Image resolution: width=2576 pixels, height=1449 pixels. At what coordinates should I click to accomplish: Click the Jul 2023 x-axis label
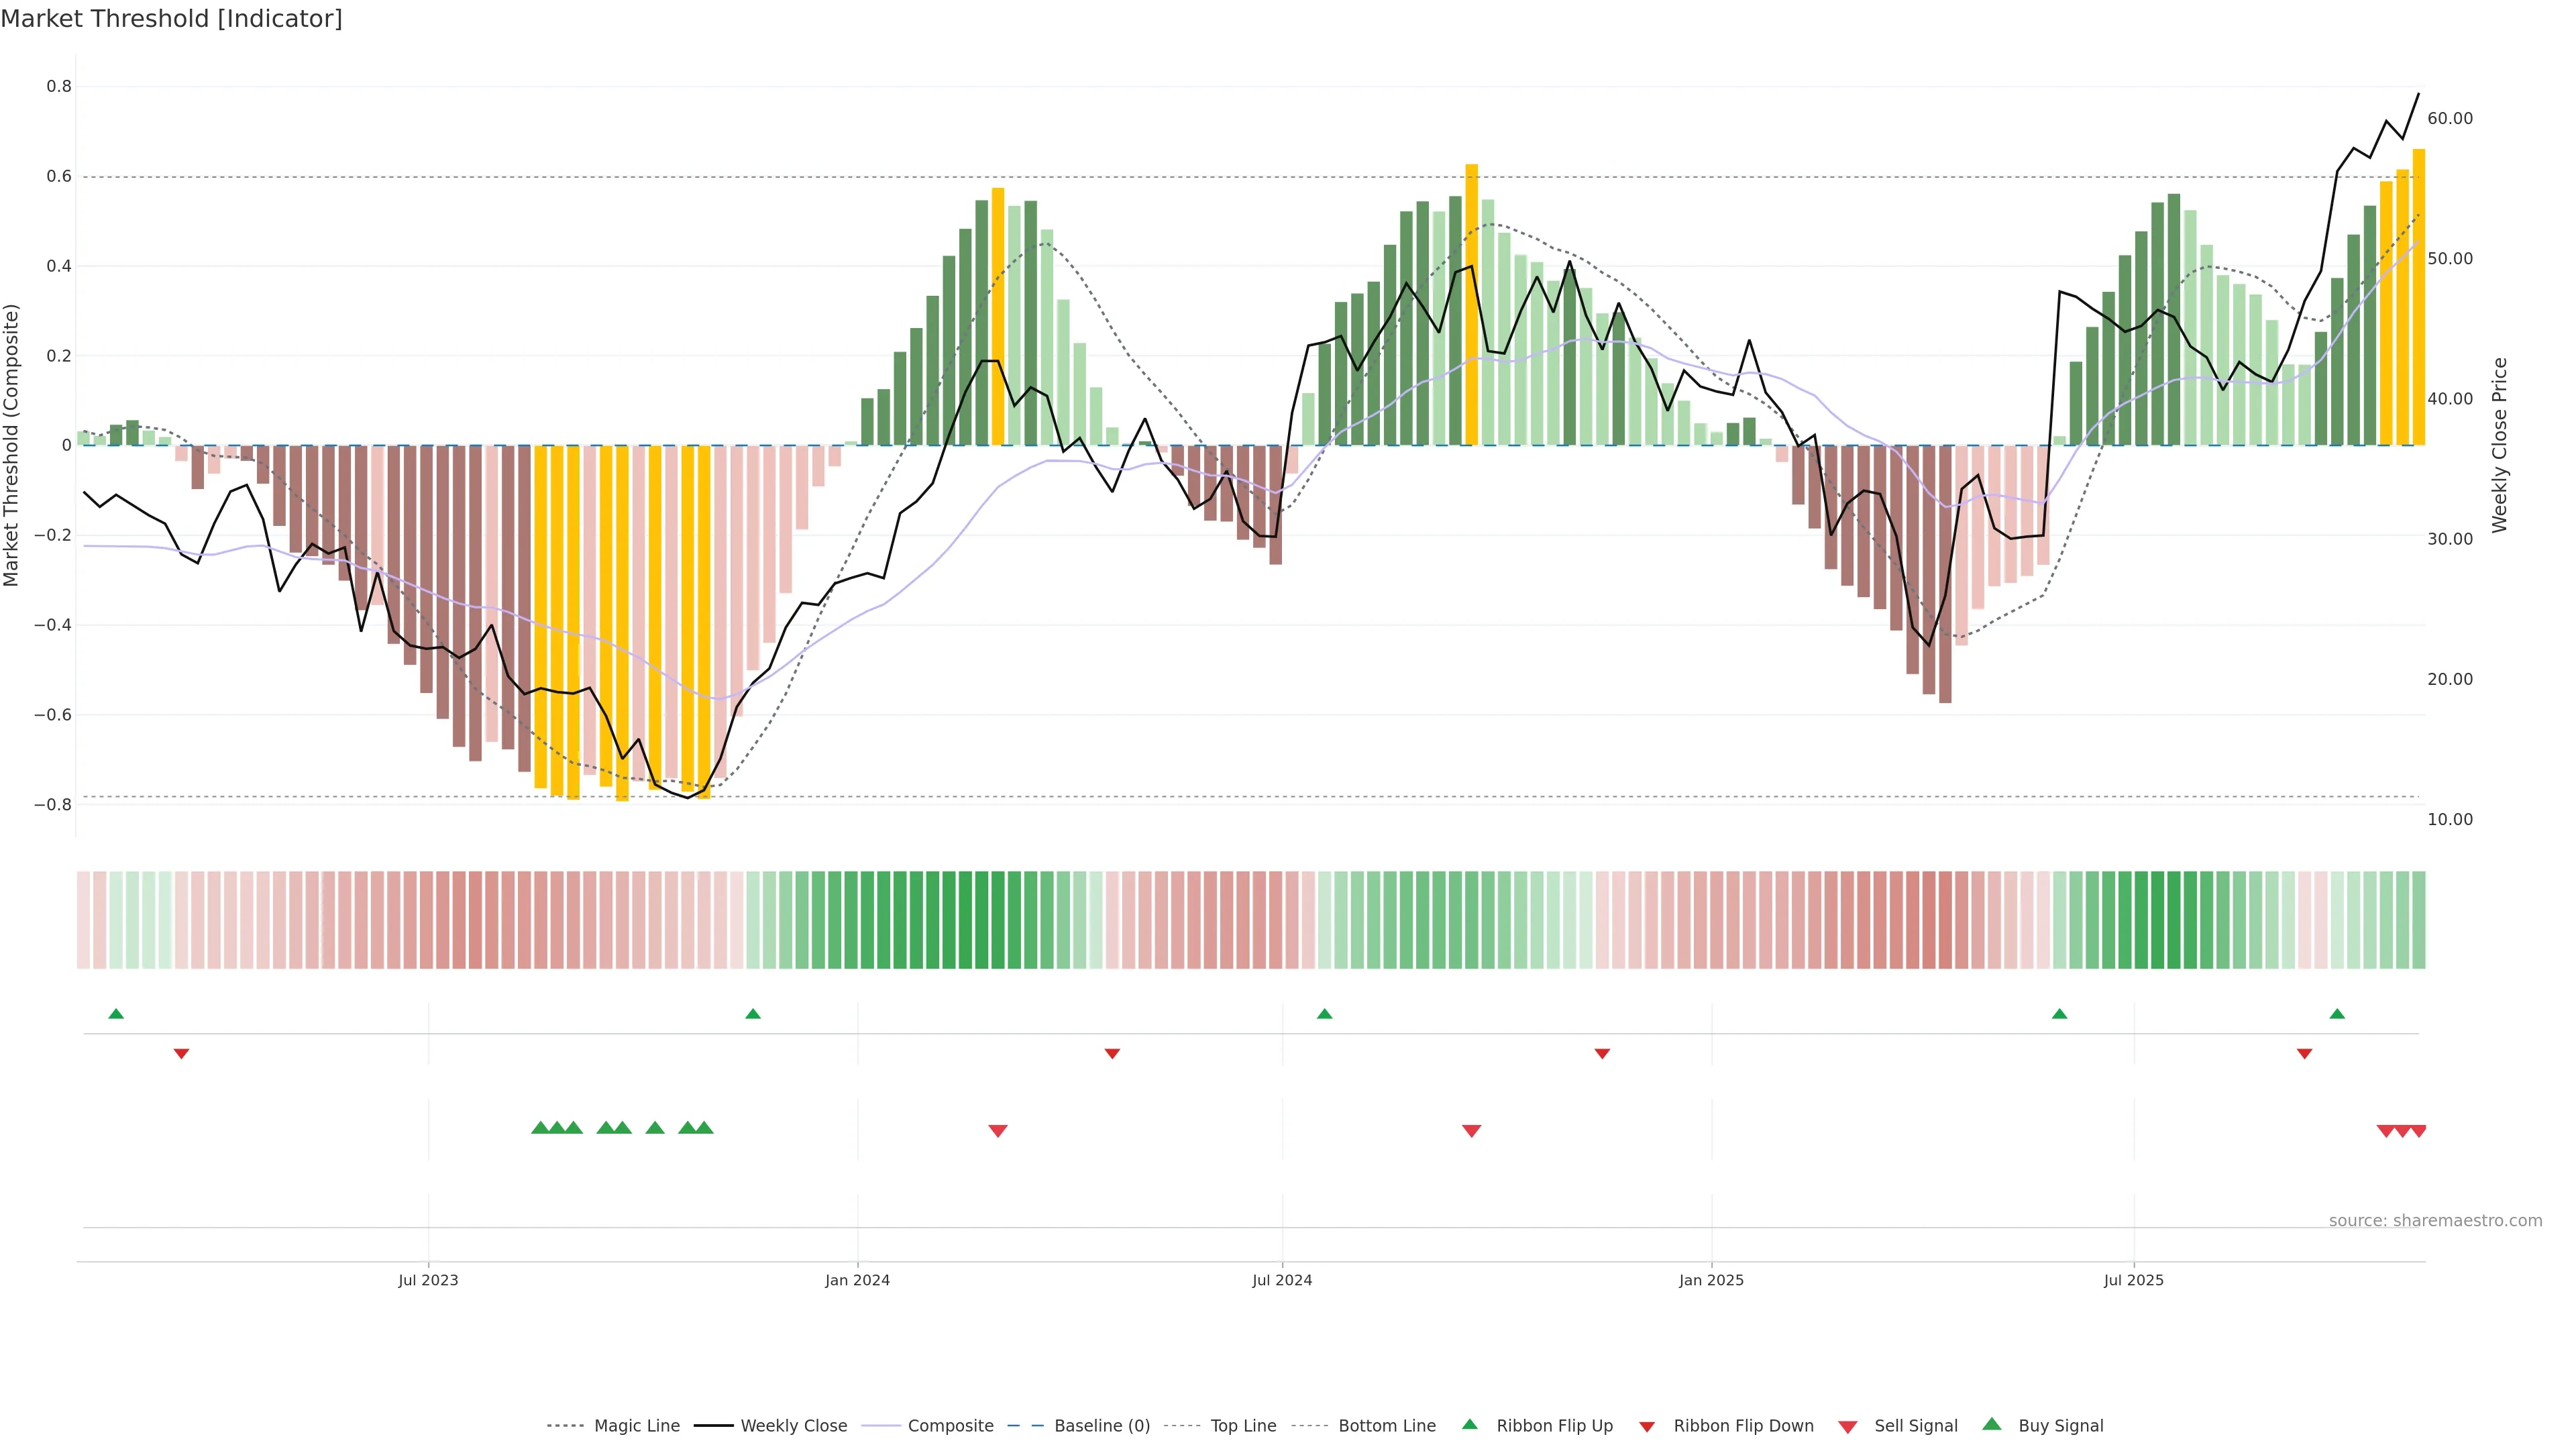pos(428,1280)
